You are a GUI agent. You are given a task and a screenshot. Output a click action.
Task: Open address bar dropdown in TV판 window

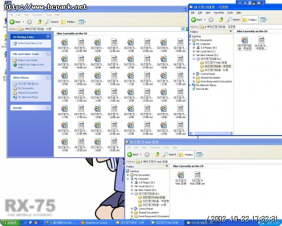click(x=183, y=29)
